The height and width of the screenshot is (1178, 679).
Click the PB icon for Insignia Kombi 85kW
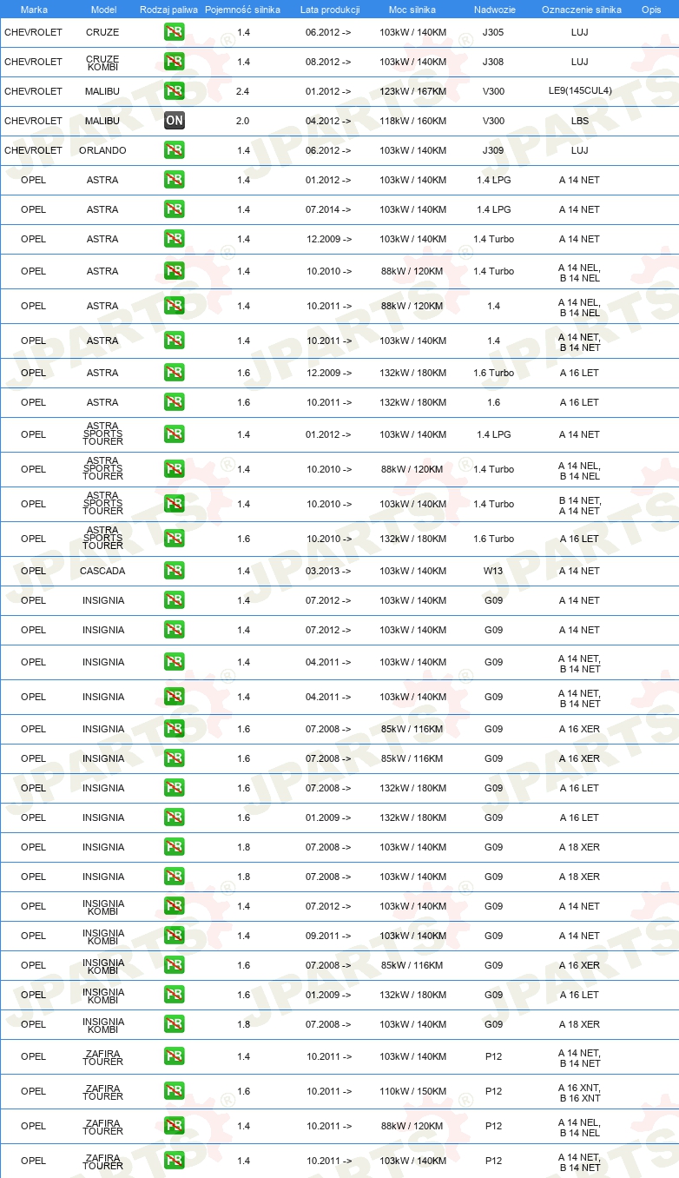[x=175, y=965]
